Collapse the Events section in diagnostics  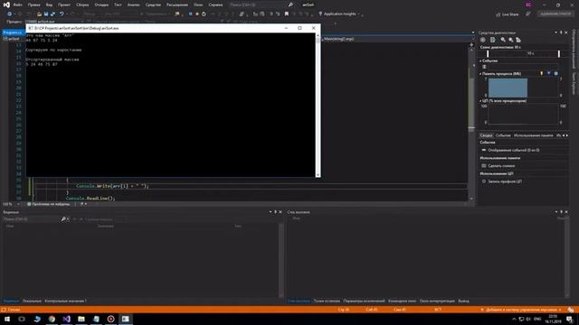[480, 60]
